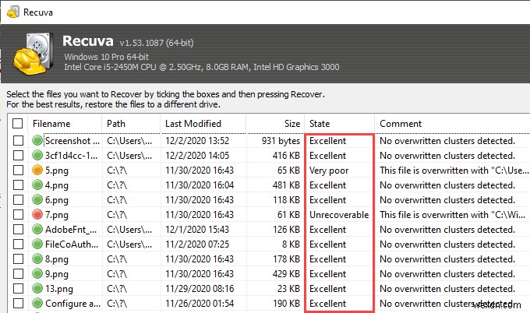Select filename Screenshot ...
Image resolution: width=530 pixels, height=313 pixels.
(72, 141)
